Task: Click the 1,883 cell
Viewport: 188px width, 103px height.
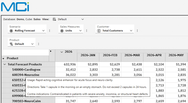Action: 158,90
